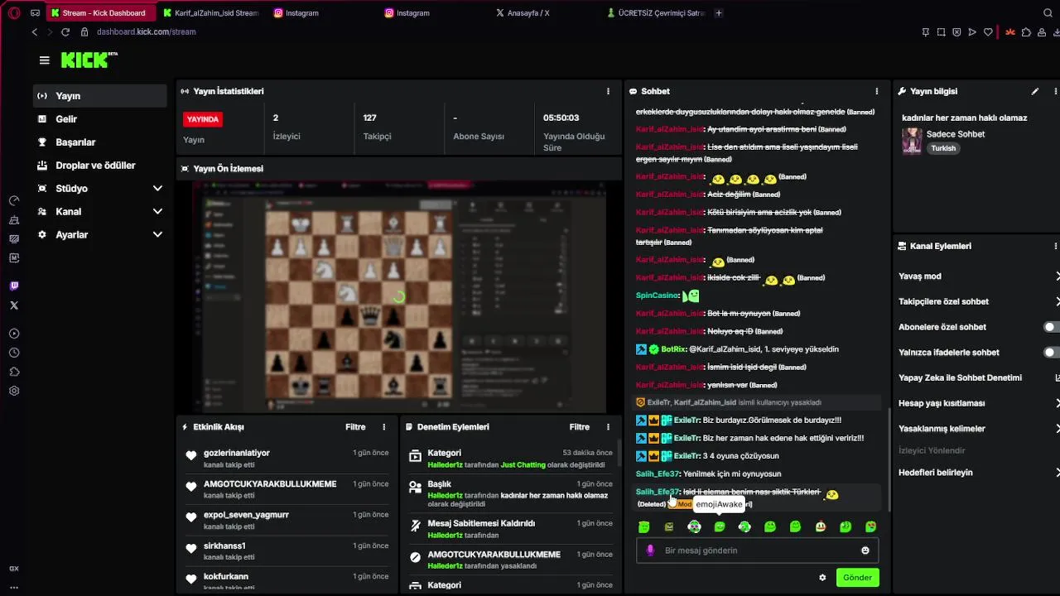Open the Opera sidebar three-dot menu
This screenshot has width=1060, height=596.
tap(14, 587)
